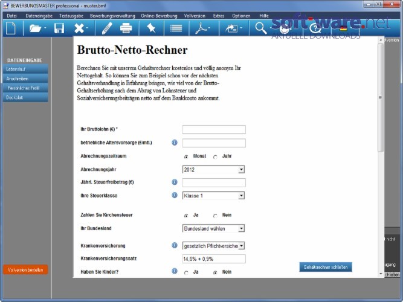Image resolution: width=403 pixels, height=302 pixels.
Task: Open a file with the folder icon
Action: (x=35, y=28)
